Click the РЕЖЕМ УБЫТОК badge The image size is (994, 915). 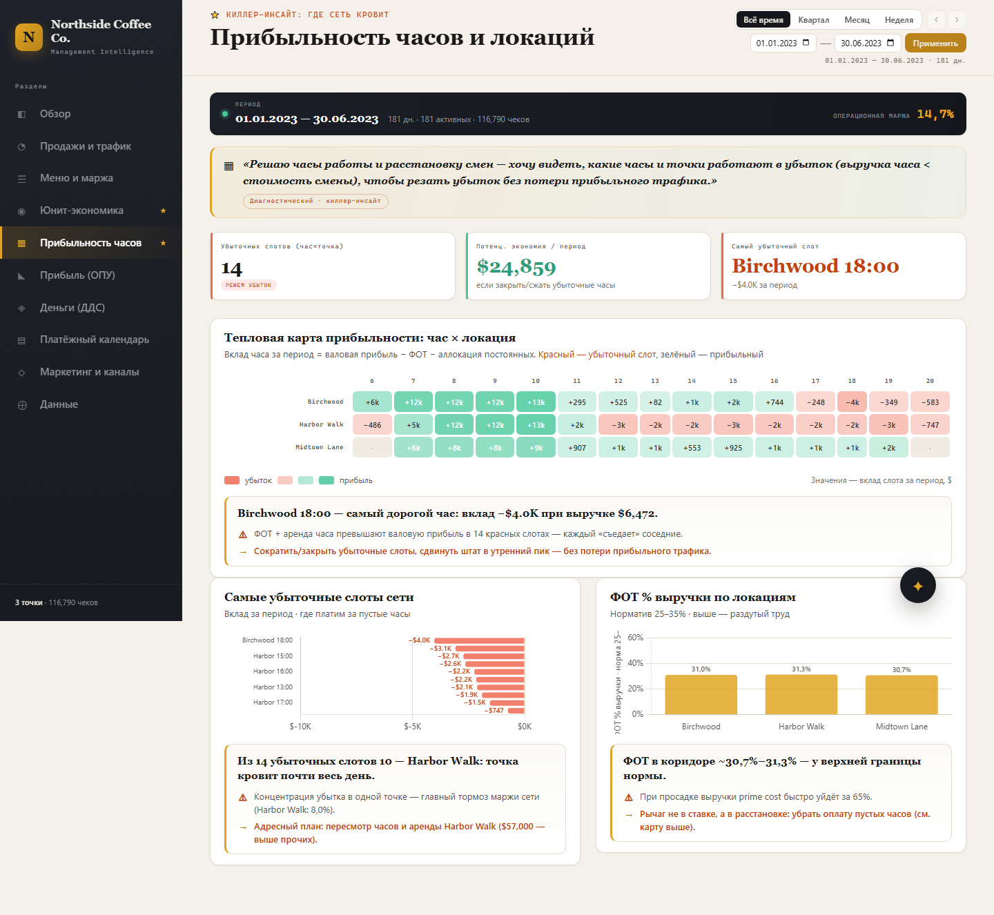click(248, 285)
